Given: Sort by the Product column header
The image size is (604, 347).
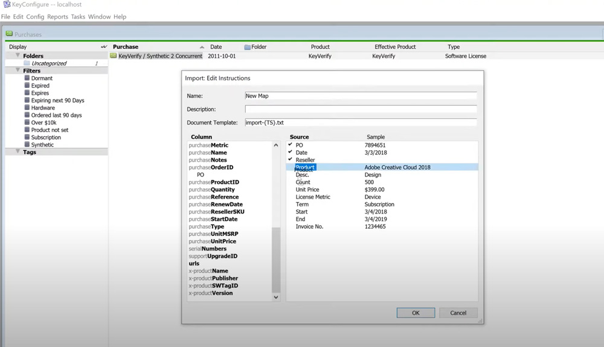Looking at the screenshot, I should tap(320, 46).
